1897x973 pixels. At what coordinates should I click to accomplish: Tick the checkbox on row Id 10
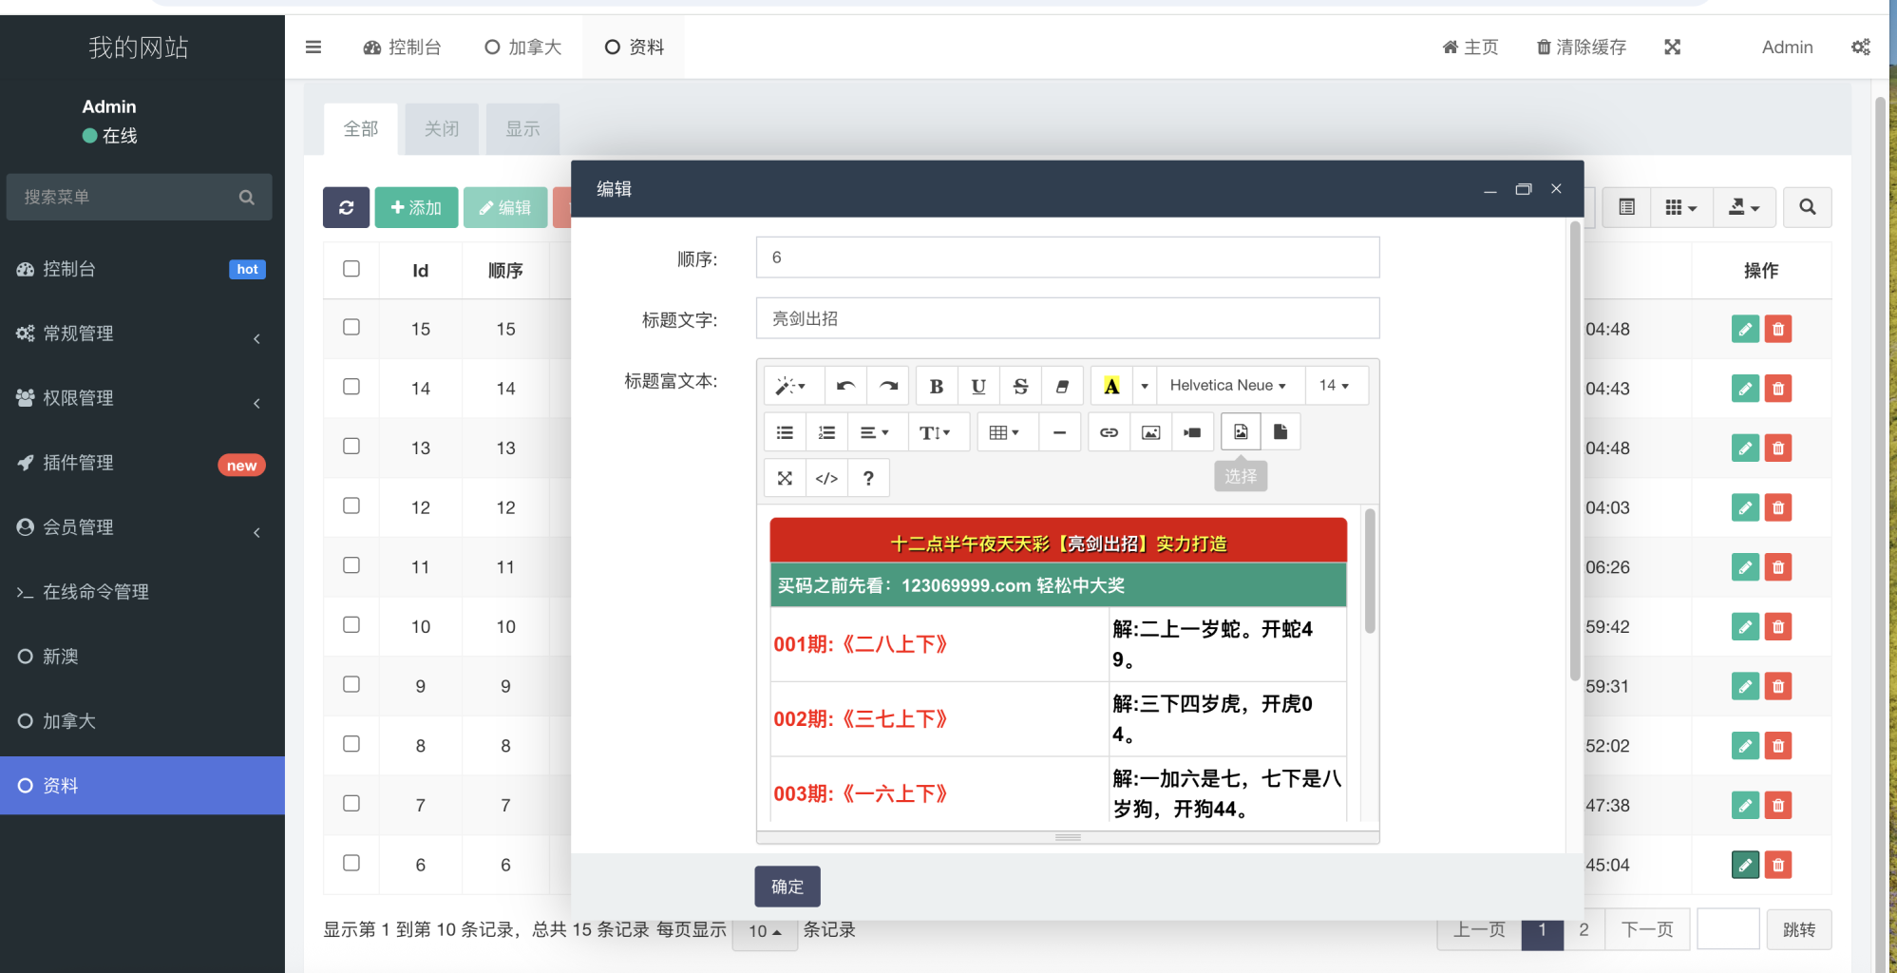click(351, 625)
